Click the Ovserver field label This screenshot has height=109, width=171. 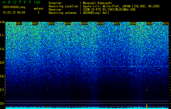(55, 3)
